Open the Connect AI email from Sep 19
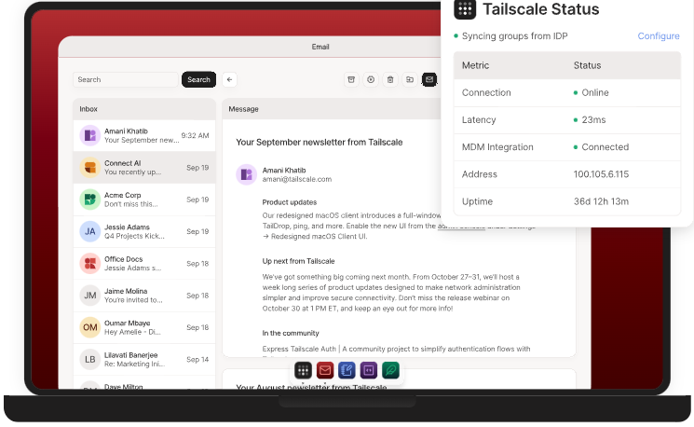Screen dimensions: 694x427 coord(144,168)
